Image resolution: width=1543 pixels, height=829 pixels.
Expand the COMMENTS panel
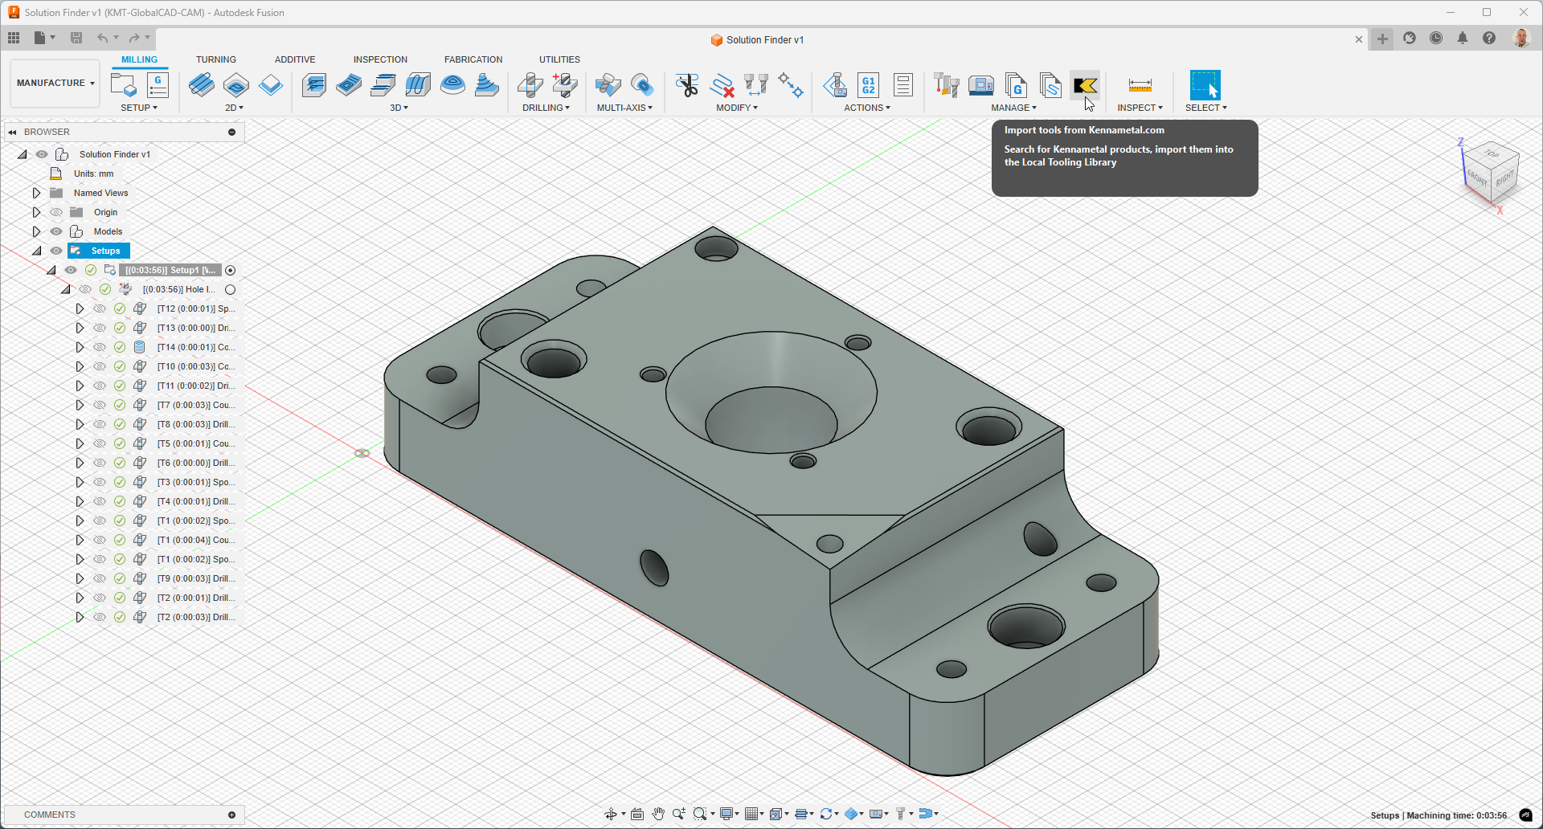(x=231, y=815)
